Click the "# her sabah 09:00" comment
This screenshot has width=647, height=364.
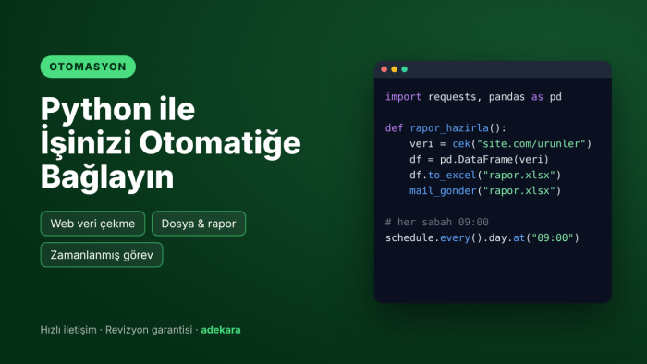point(436,223)
